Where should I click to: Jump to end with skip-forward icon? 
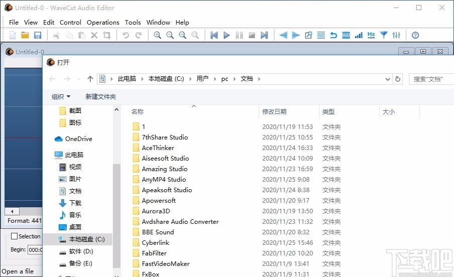pos(264,35)
